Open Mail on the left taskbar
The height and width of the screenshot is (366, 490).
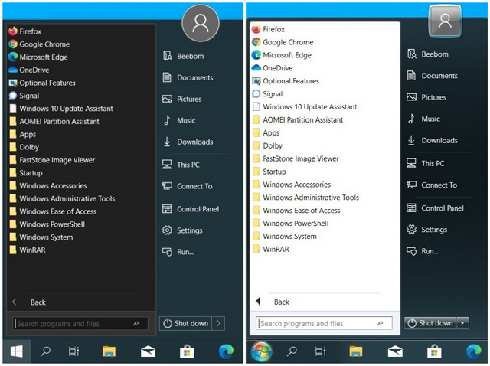(148, 351)
